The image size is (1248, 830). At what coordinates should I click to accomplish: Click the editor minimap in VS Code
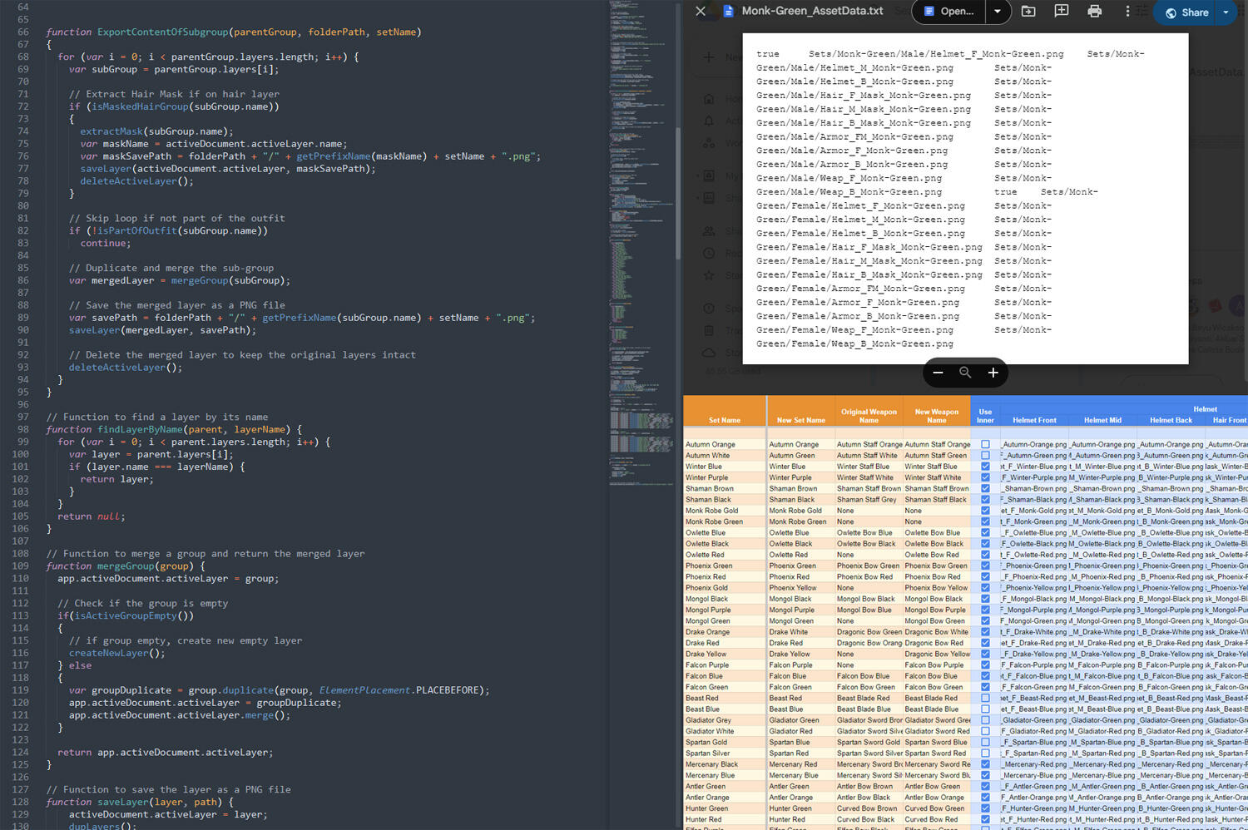pos(639,249)
